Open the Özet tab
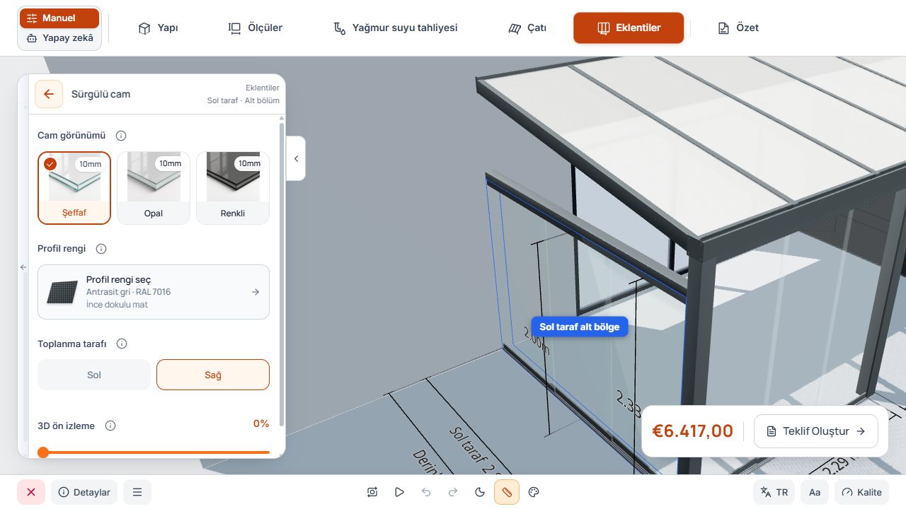Image resolution: width=906 pixels, height=509 pixels. click(x=738, y=28)
